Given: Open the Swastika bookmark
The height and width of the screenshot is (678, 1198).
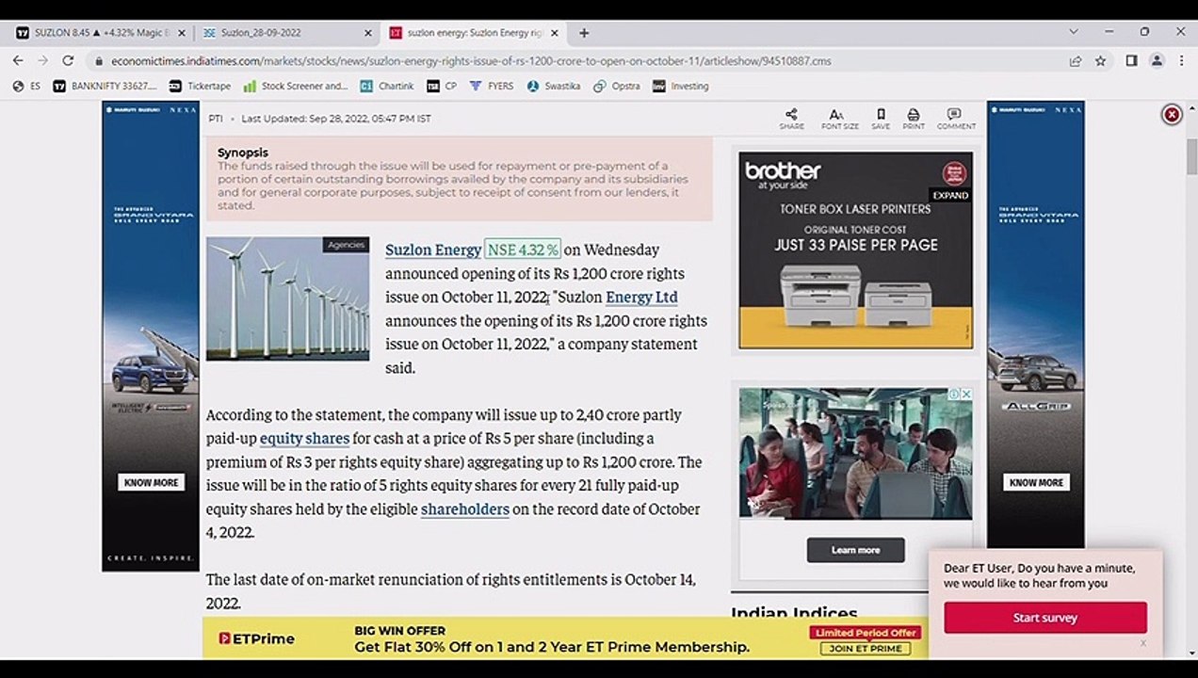Looking at the screenshot, I should [x=554, y=86].
